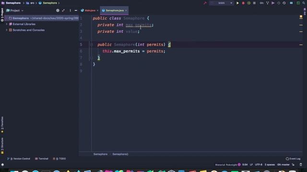Viewport: 307px width, 172px height.
Task: Change line separator LF in status bar
Action: point(251,165)
